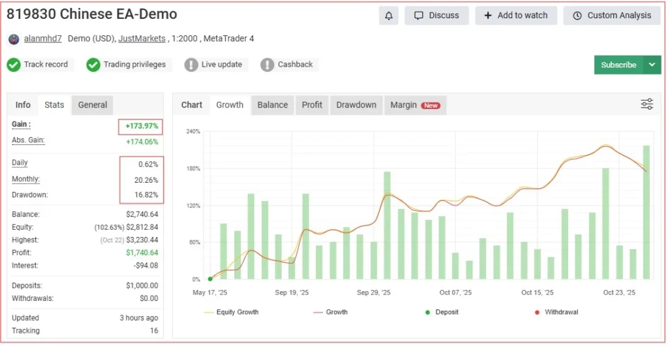Open the Margin chart tab
668x346 pixels.
(x=416, y=105)
